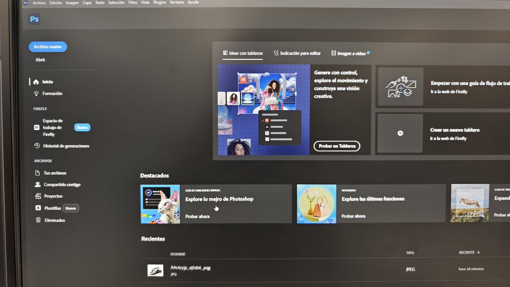Screen dimensions: 510x287
Task: Click the 'hace 24 minutos' cell
Action: (471, 269)
